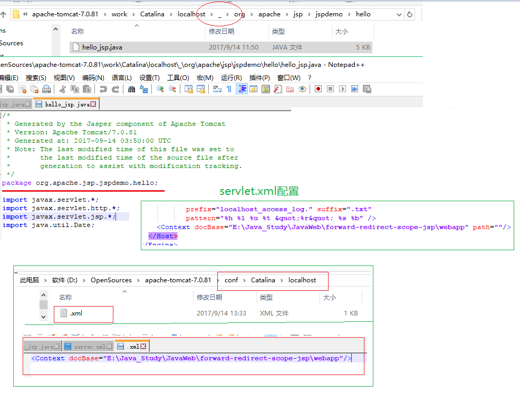This screenshot has width=520, height=404.
Task: Refresh the Explorer folder view
Action: pos(410,15)
